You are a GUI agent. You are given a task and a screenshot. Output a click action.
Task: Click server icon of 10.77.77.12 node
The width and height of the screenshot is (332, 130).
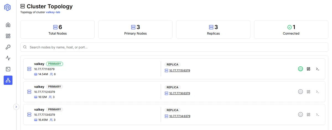[29, 92]
